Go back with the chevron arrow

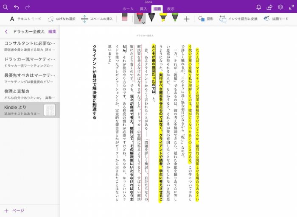coord(6,32)
